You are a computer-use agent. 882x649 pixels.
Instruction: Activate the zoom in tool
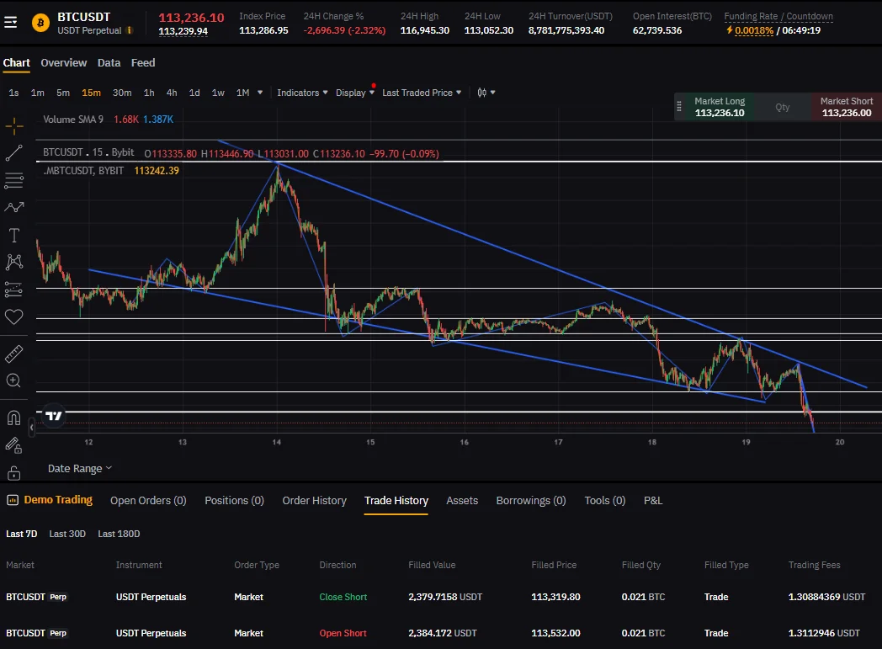pos(14,380)
